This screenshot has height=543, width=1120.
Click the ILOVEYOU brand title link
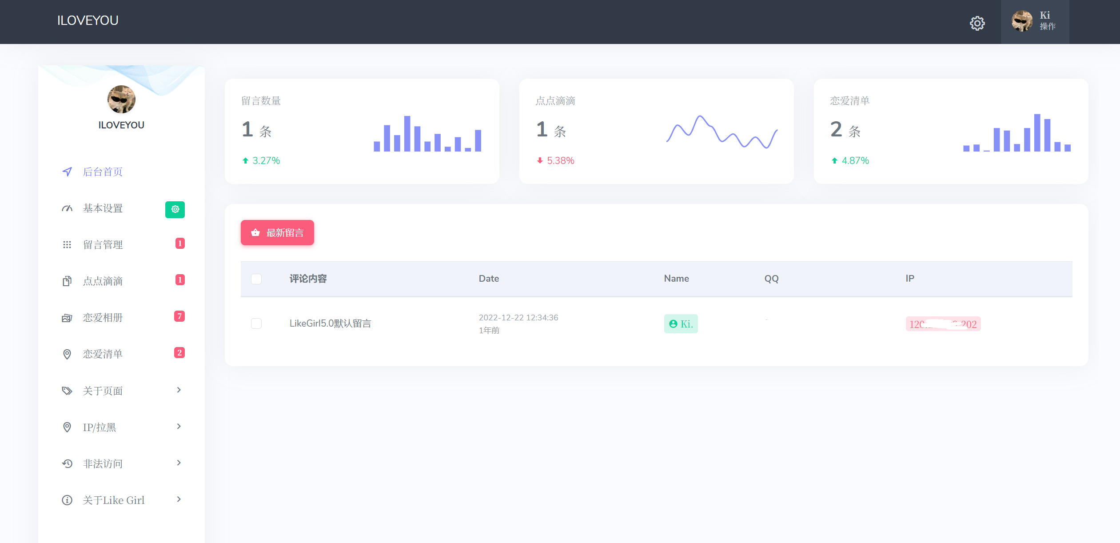pos(88,20)
